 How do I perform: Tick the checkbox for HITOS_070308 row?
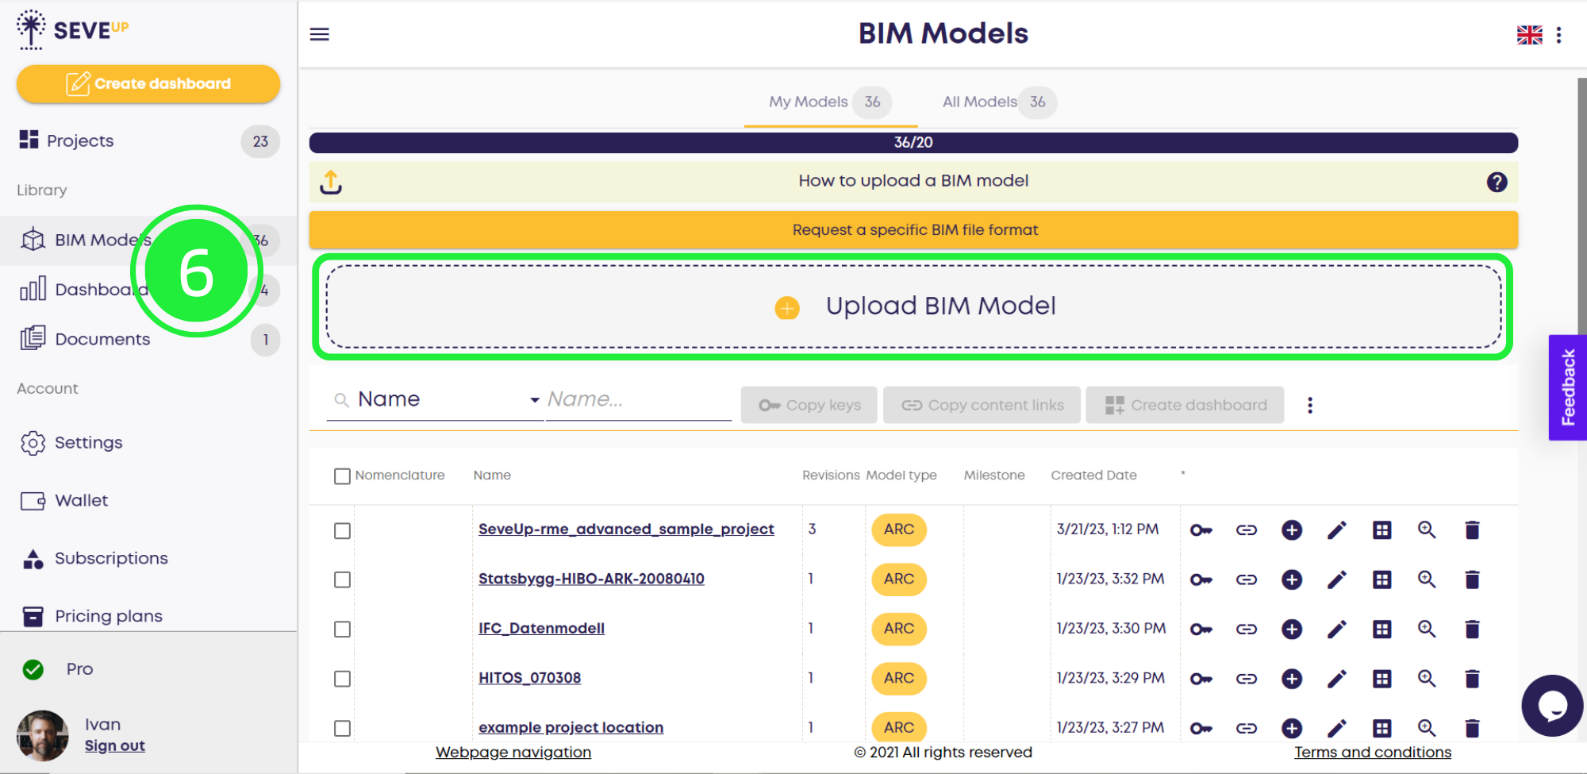coord(342,679)
